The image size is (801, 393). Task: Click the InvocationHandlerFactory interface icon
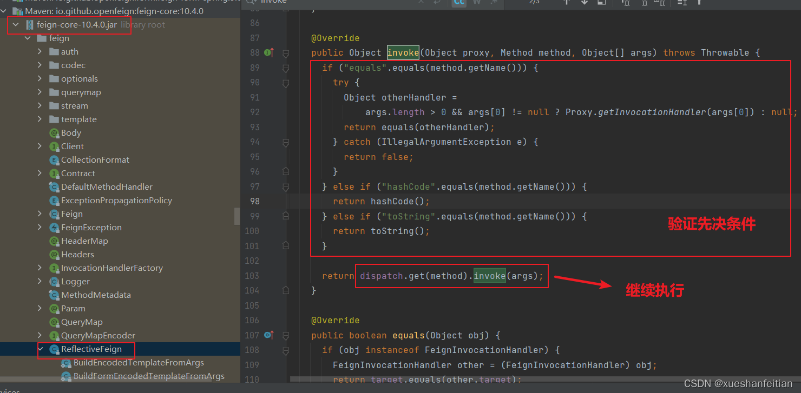click(54, 268)
